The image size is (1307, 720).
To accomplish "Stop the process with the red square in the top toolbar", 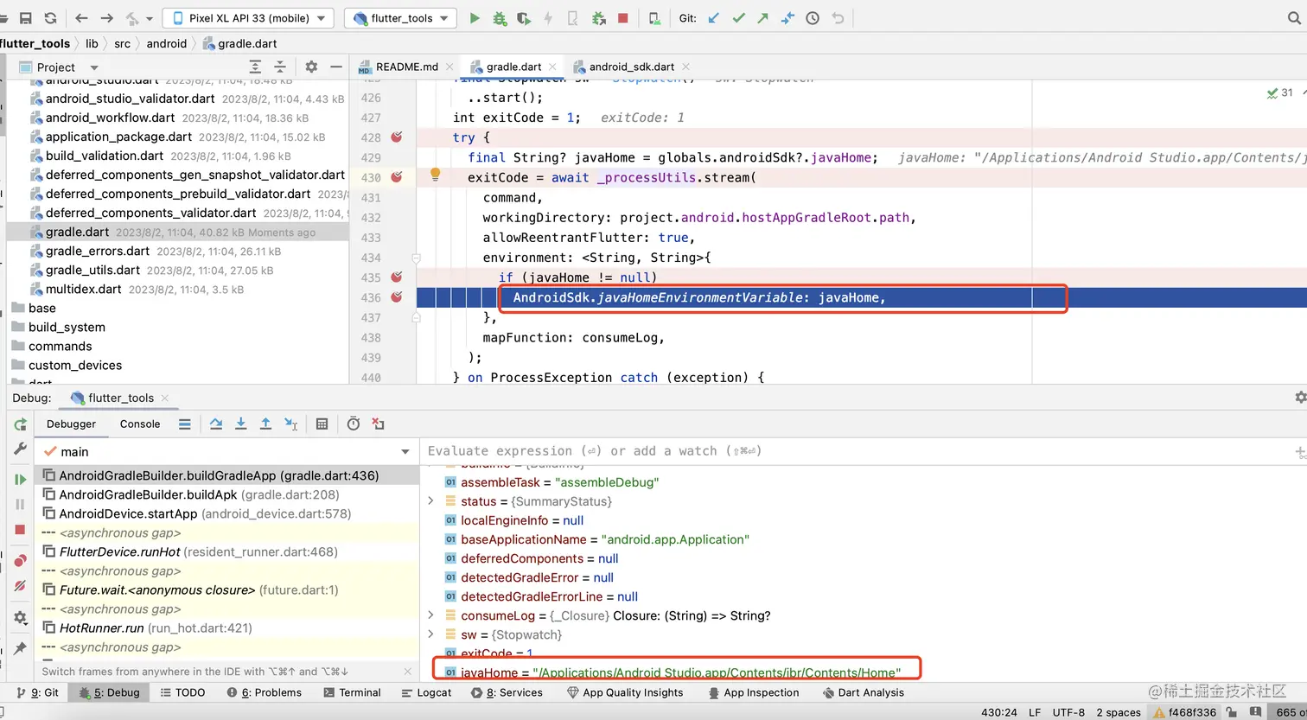I will pos(623,17).
